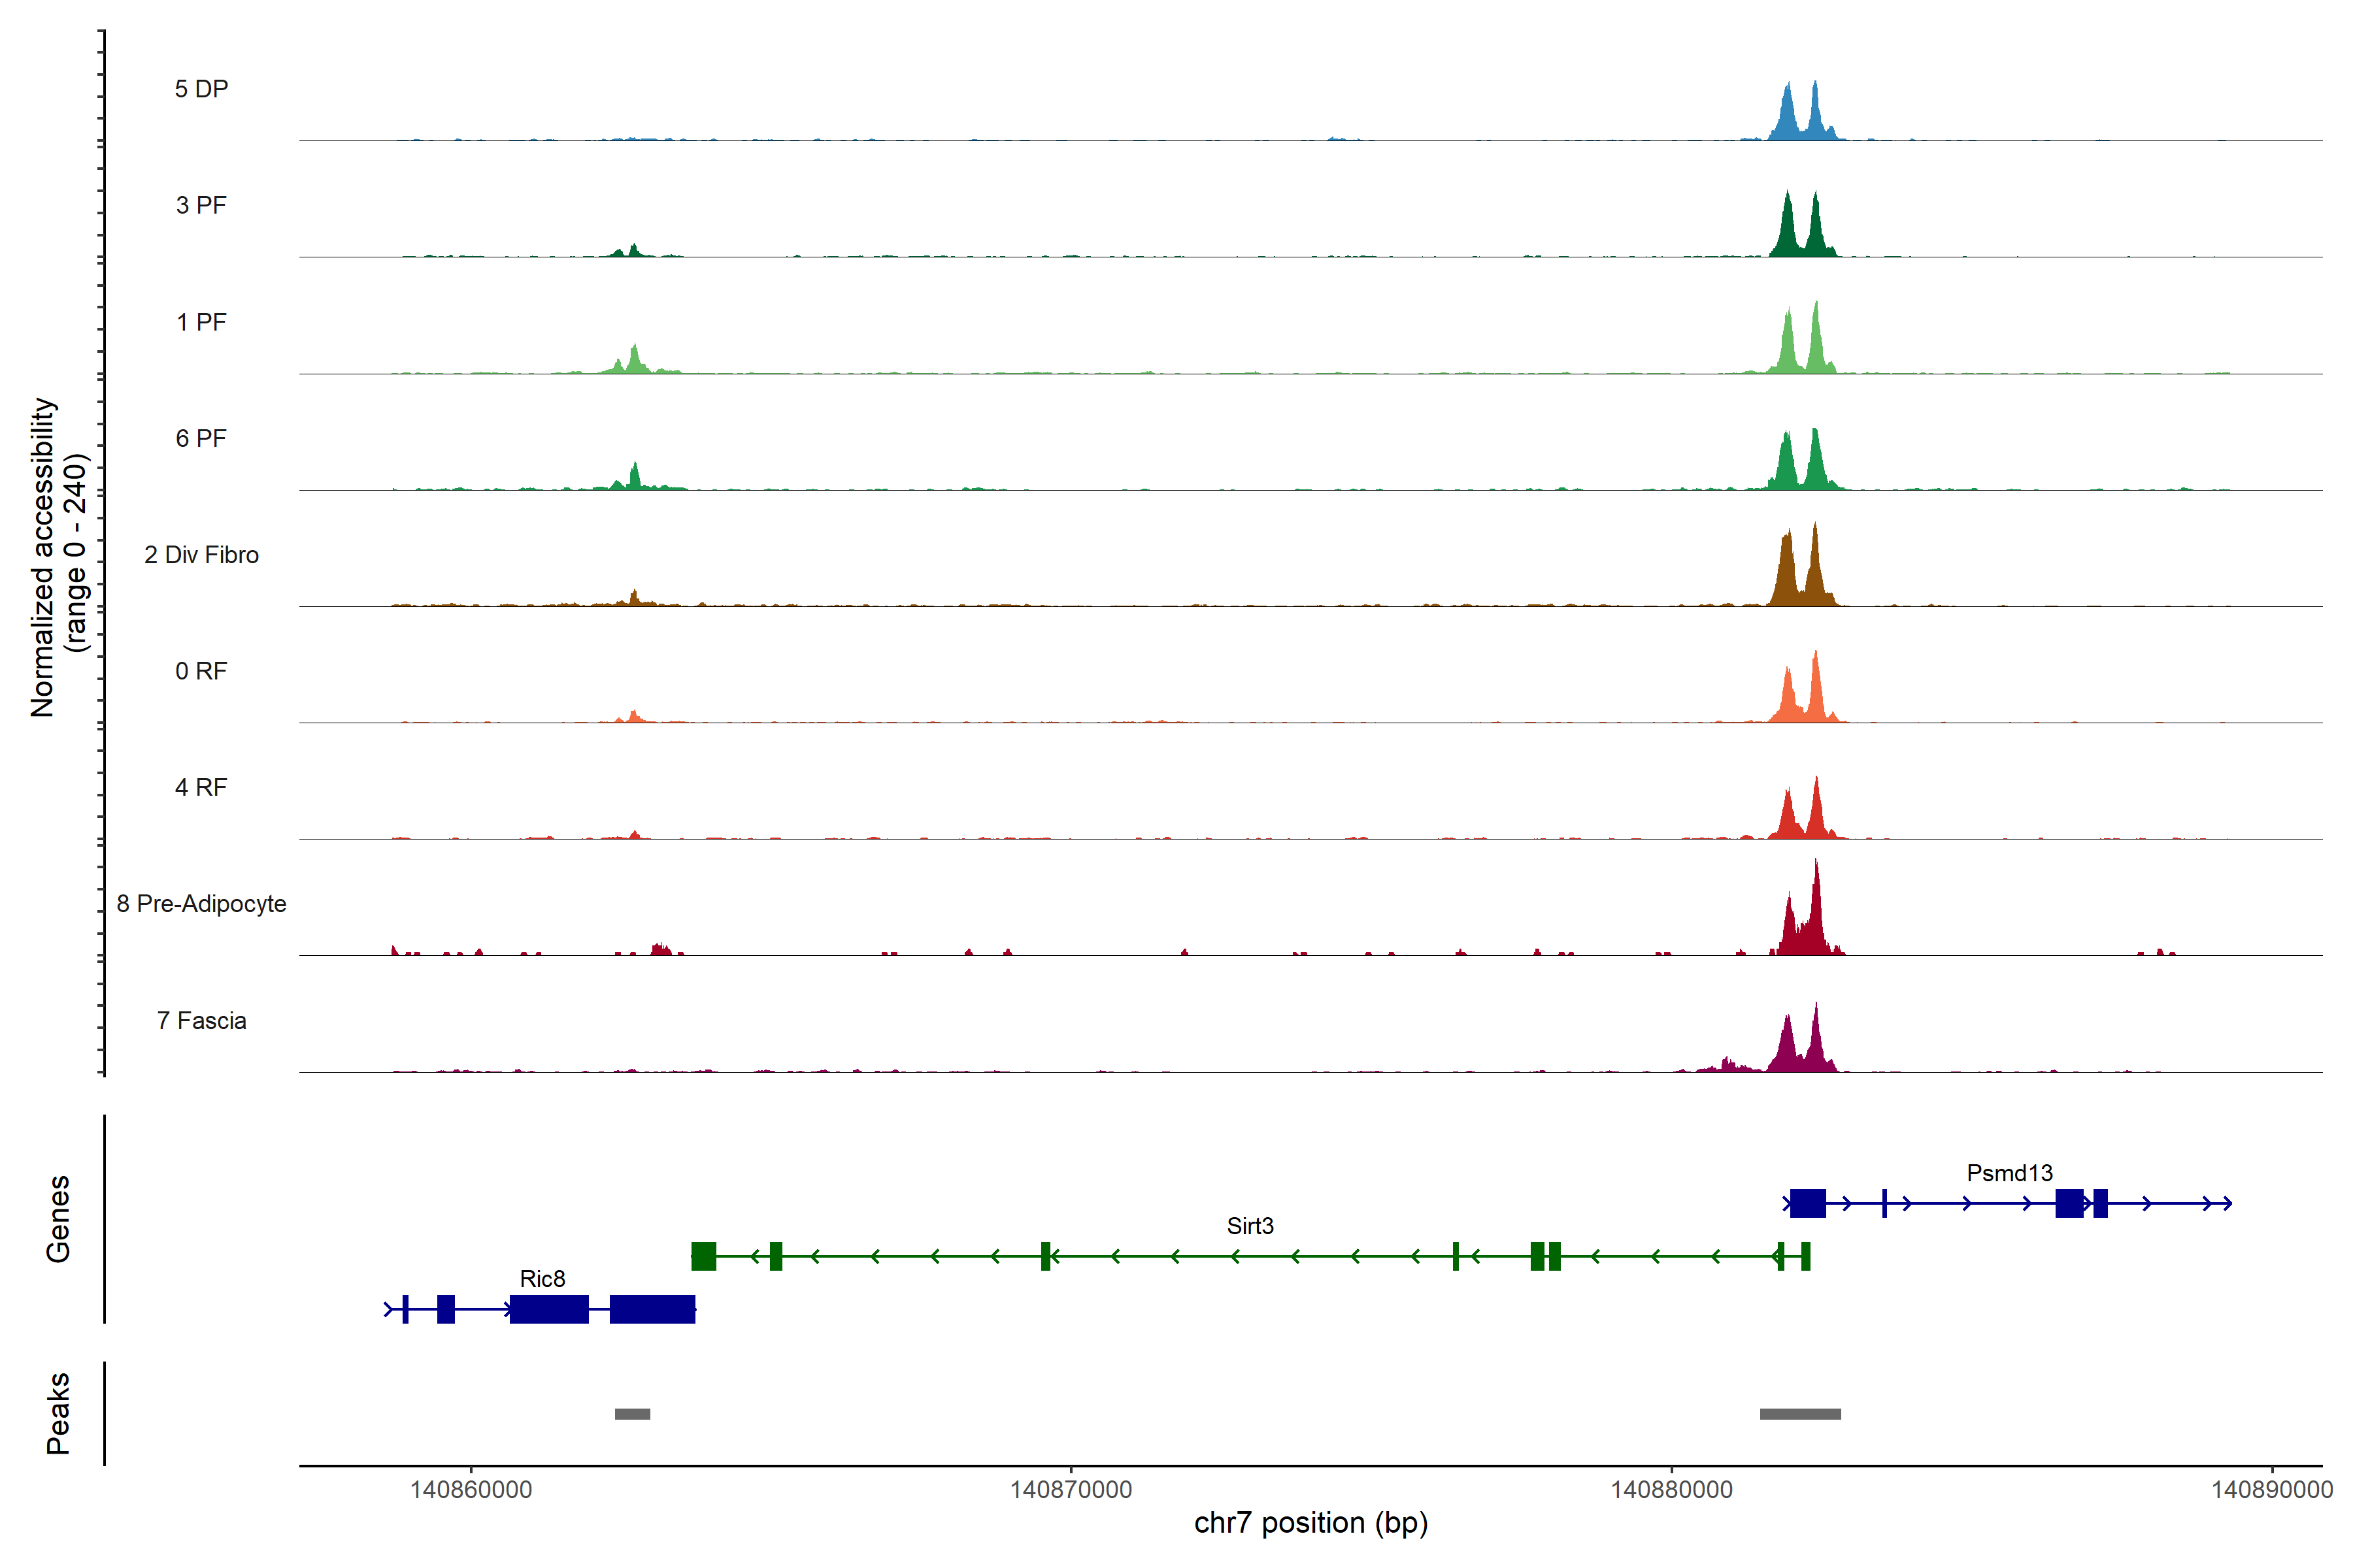Select the 8 Pre-Adipocyte track label

click(x=201, y=904)
